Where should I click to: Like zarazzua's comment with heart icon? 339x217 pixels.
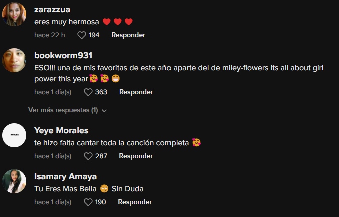tap(82, 35)
